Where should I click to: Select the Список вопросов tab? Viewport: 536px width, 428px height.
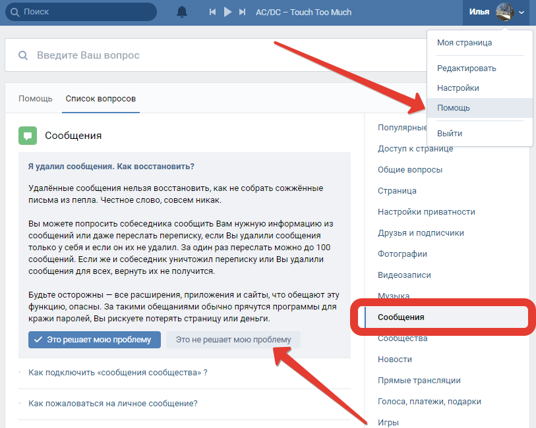pos(101,99)
